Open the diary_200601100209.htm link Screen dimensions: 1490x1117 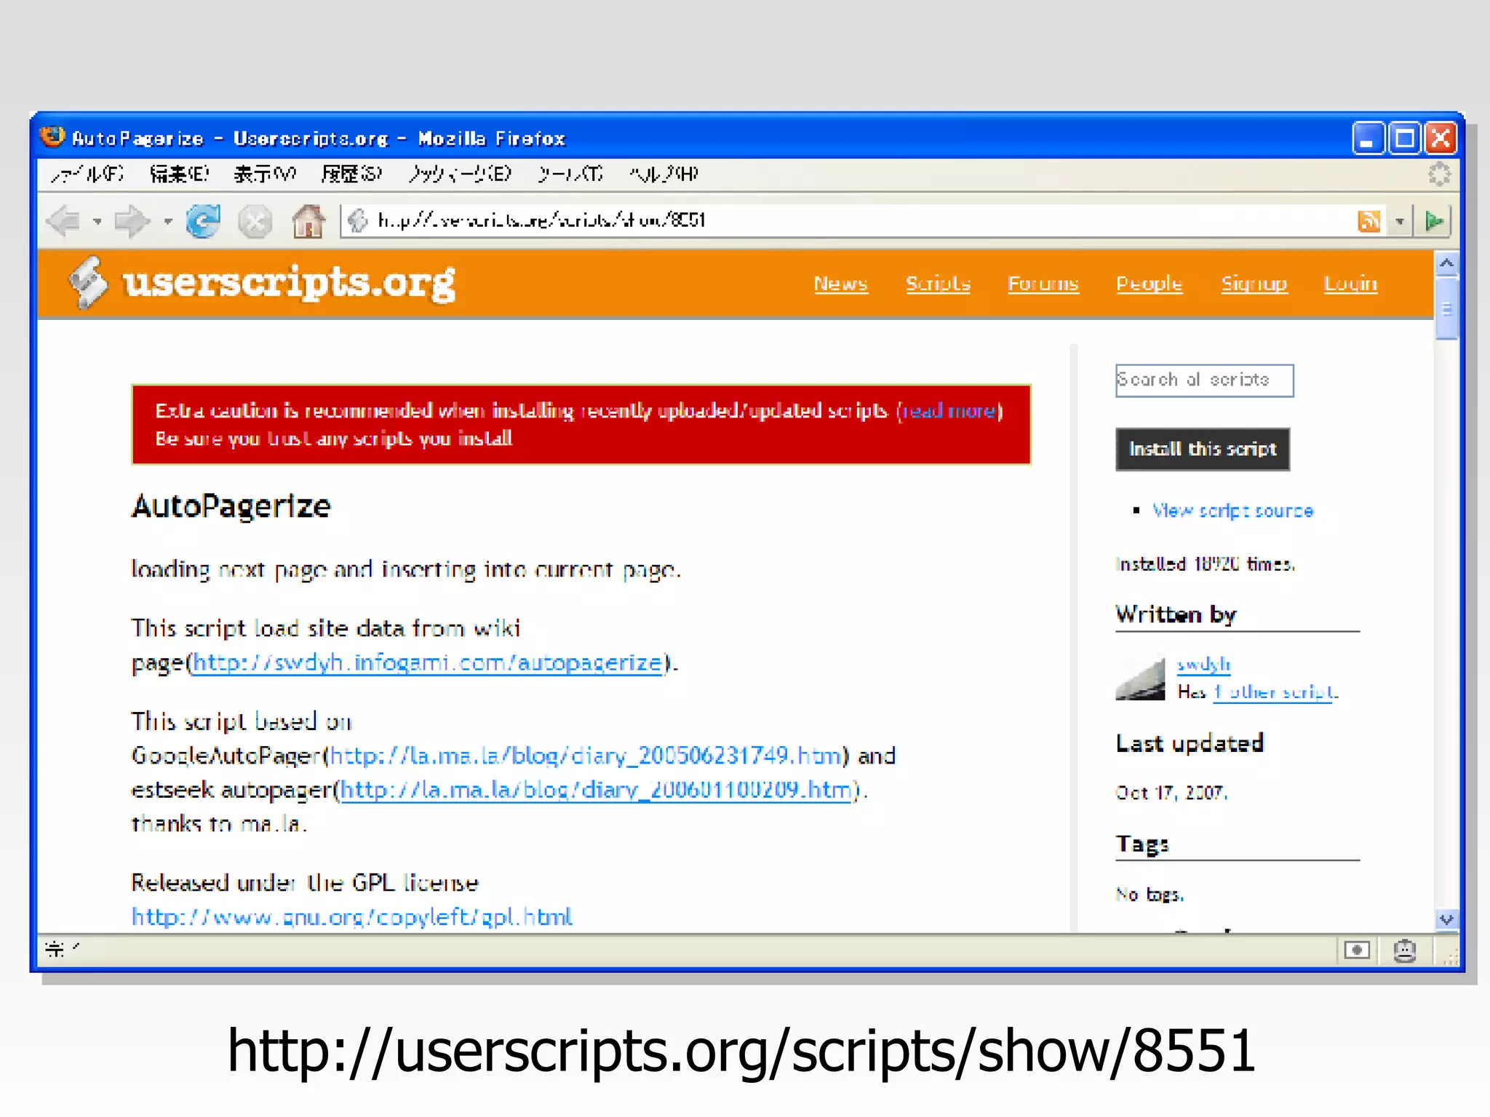click(596, 789)
